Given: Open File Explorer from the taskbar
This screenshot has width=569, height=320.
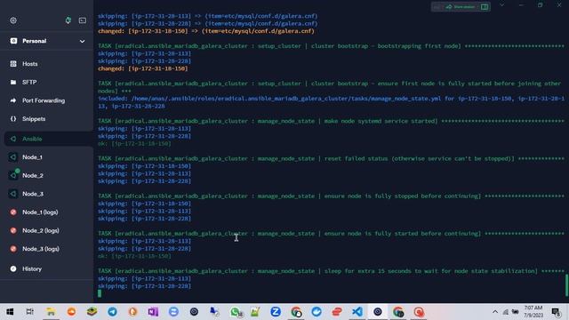Looking at the screenshot, I should [51, 312].
